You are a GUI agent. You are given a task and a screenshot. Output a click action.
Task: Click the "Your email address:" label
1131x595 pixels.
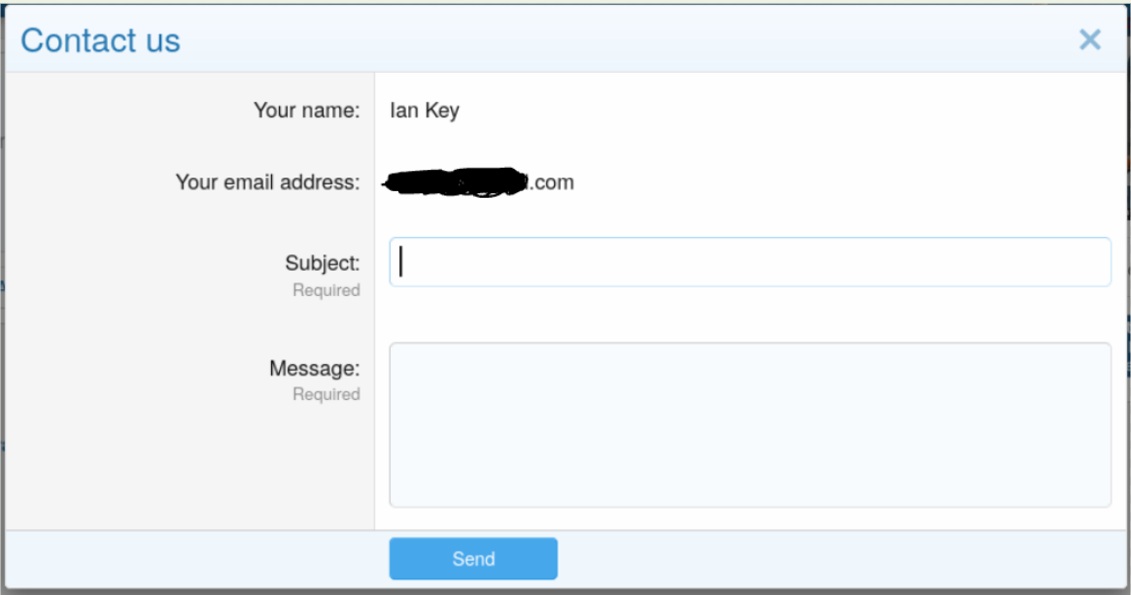point(267,182)
